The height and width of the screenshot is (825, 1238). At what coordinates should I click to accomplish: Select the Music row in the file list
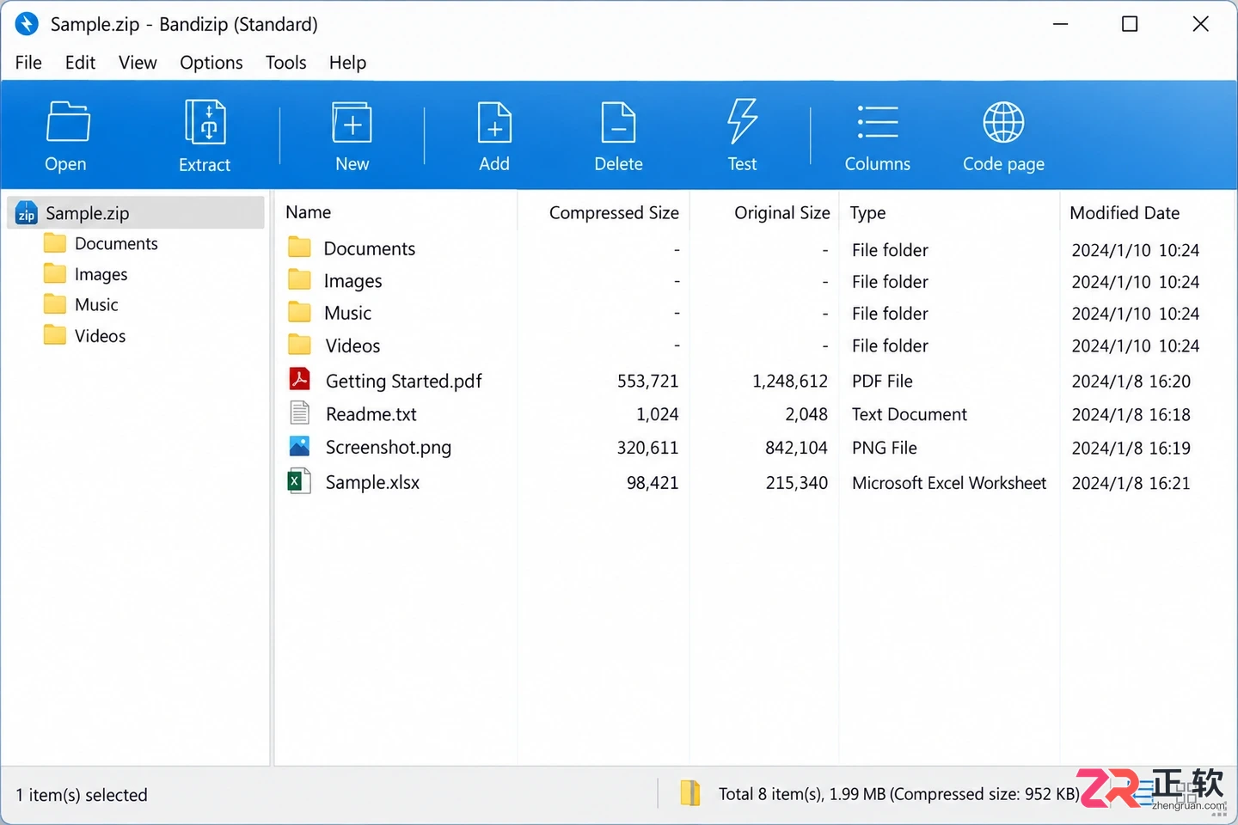click(x=754, y=314)
